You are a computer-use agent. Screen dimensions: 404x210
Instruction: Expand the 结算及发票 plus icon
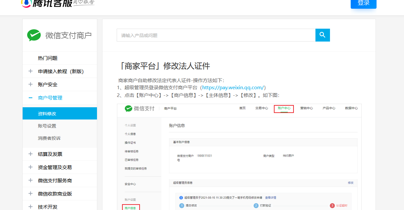(30, 154)
